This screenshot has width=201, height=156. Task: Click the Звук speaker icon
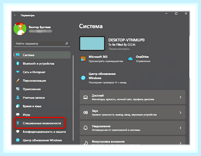click(86, 113)
